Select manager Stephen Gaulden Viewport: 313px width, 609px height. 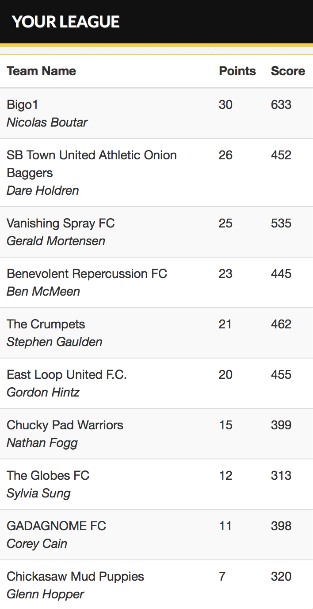(x=54, y=342)
